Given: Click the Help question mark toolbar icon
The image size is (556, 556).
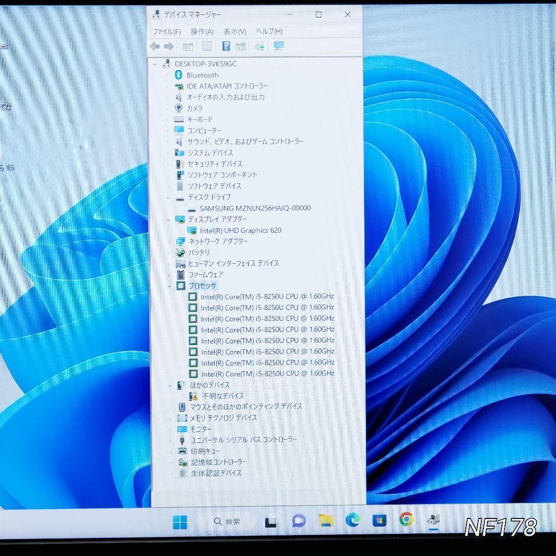Looking at the screenshot, I should pyautogui.click(x=225, y=46).
